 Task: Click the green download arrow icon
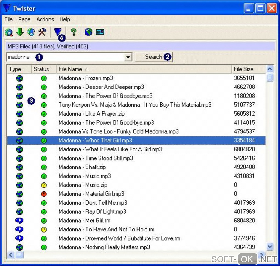click(20, 32)
